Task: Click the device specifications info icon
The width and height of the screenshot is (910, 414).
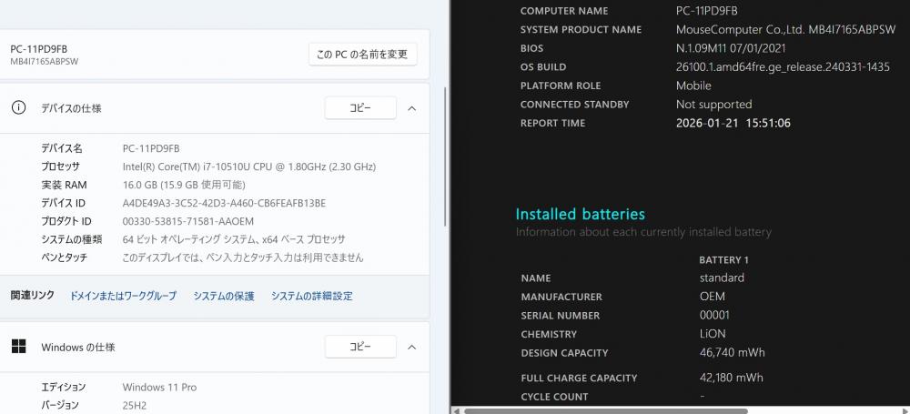Action: tap(18, 107)
